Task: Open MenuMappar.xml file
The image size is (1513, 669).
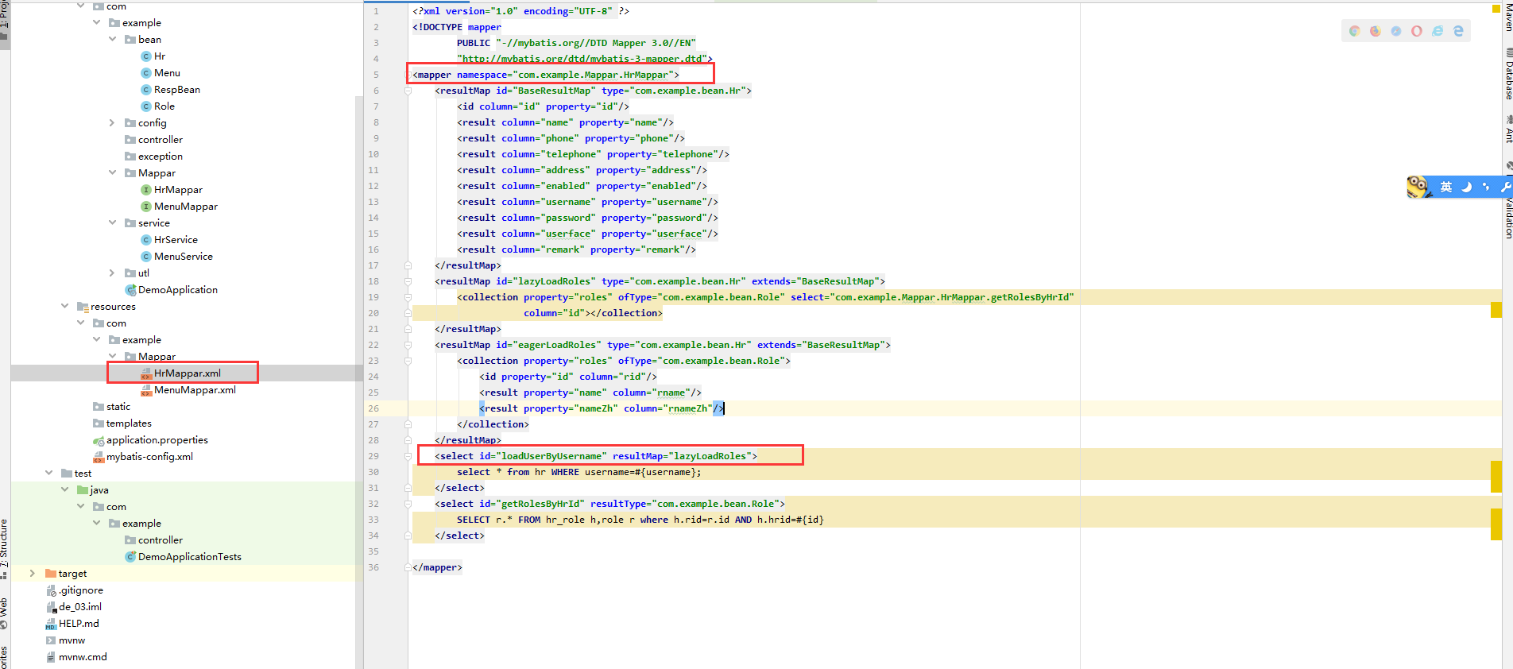Action: click(x=195, y=389)
